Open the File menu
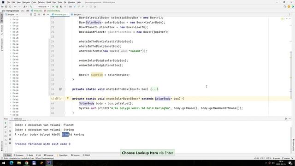This screenshot has width=295, height=166. pos(8,2)
